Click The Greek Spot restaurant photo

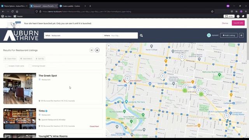pyautogui.click(x=20, y=89)
